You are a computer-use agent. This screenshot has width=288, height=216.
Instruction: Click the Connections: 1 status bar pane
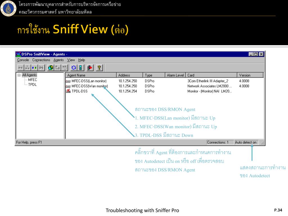coord(220,142)
